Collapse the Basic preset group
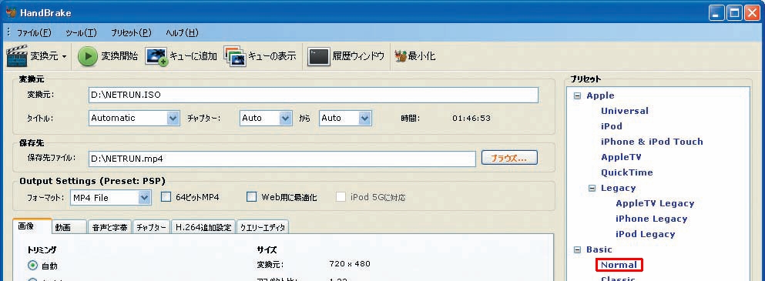 (578, 249)
